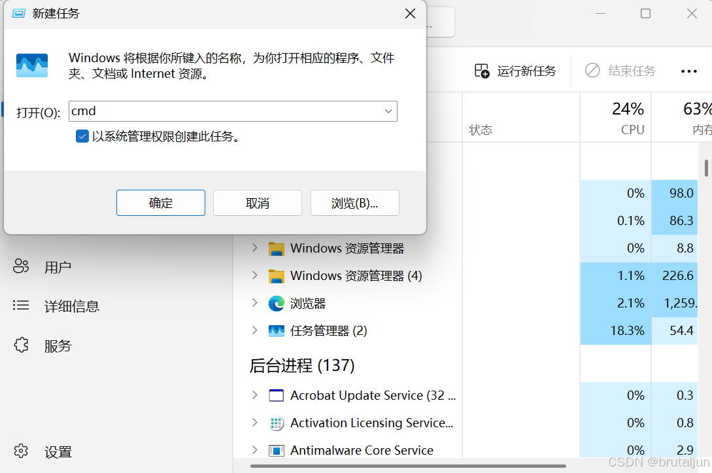Viewport: 712px width, 473px height.
Task: Open the three-dot more options menu
Action: click(x=689, y=71)
